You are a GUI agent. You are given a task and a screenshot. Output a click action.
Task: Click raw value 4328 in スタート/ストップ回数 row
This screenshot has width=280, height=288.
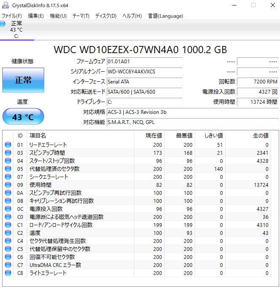(263, 161)
